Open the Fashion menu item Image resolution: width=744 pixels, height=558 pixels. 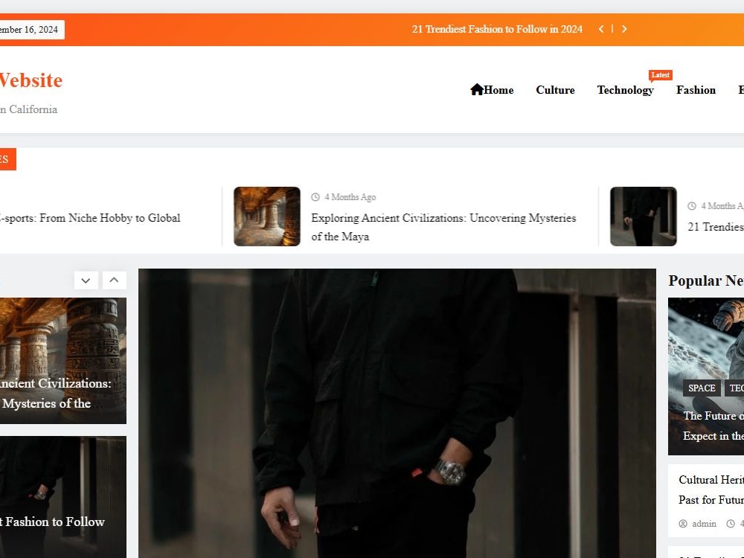(x=696, y=90)
